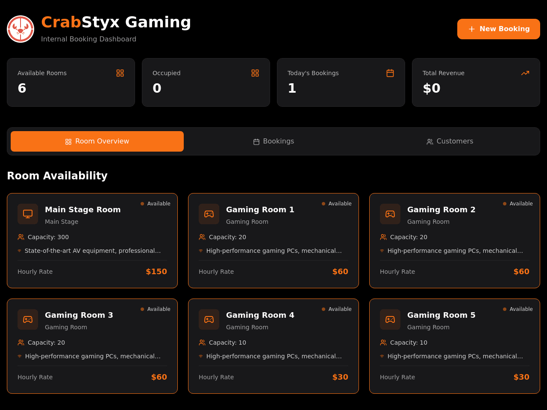
Task: Click the gamepad icon of Gaming Room 2
Action: point(390,214)
